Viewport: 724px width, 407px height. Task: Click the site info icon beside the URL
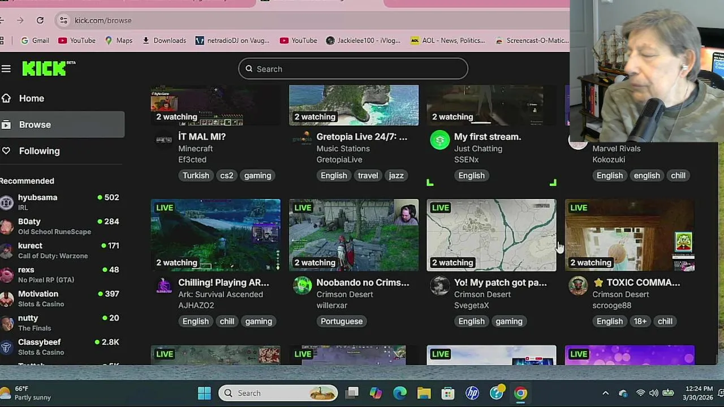pyautogui.click(x=63, y=20)
